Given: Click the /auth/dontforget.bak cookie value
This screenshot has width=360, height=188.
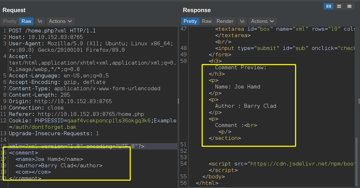Looking at the screenshot, I should click(x=44, y=127).
